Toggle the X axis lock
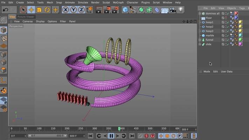The height and width of the screenshot is (140, 249). [65, 10]
